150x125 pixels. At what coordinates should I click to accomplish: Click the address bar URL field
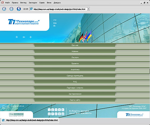tap(58, 9)
